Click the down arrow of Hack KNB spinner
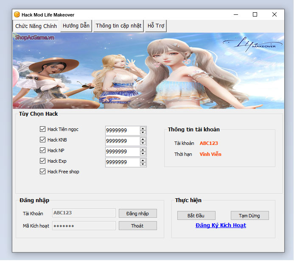294x261 pixels. (143, 143)
